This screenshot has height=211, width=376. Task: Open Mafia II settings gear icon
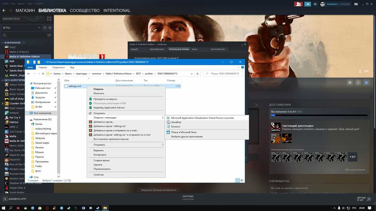click(x=350, y=83)
